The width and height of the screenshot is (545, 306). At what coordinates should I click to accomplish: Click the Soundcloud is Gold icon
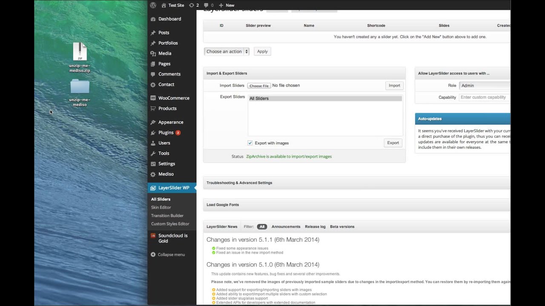click(153, 236)
